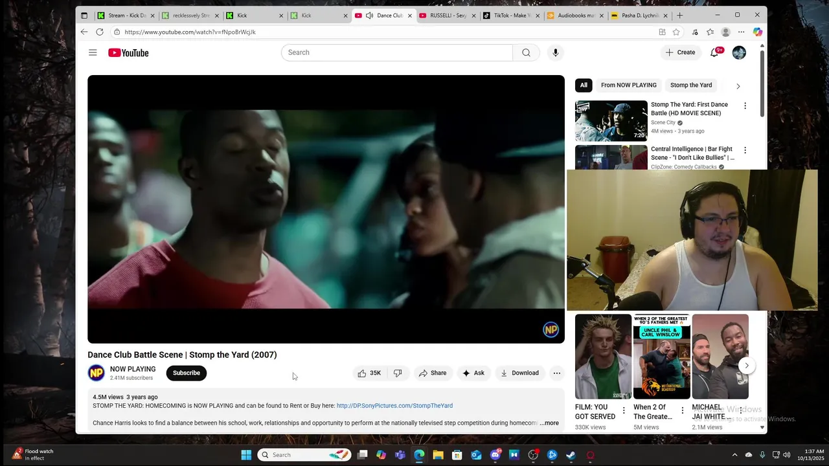Viewport: 829px width, 466px height.
Task: Open a new browser tab
Action: 679,16
